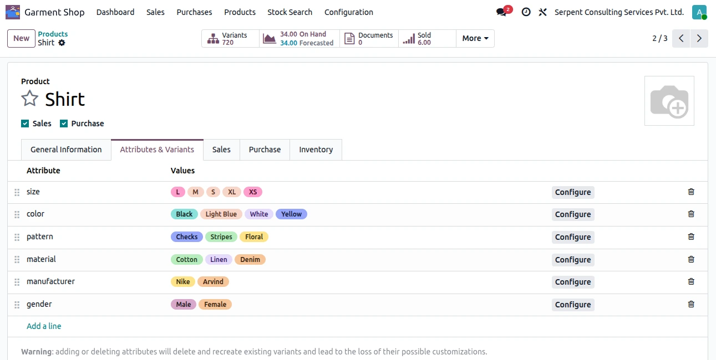Open the user avatar menu

699,12
